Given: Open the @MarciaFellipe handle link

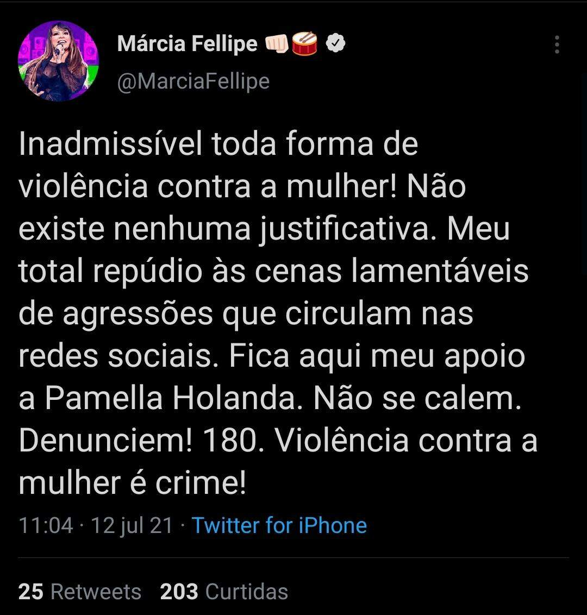Looking at the screenshot, I should (x=193, y=81).
